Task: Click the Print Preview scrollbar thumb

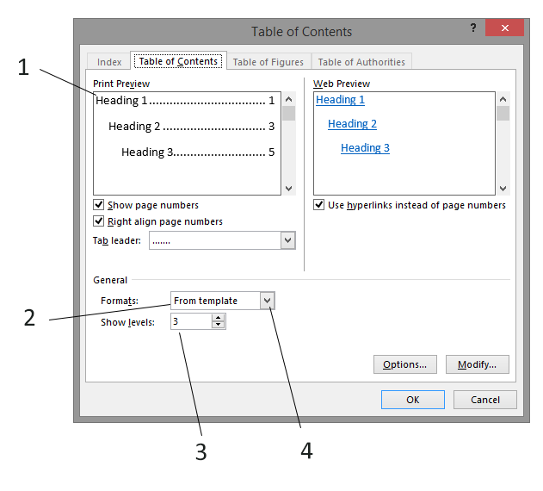Action: click(x=288, y=114)
